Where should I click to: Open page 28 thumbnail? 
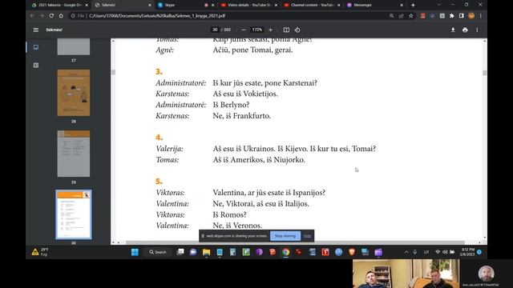click(x=74, y=93)
